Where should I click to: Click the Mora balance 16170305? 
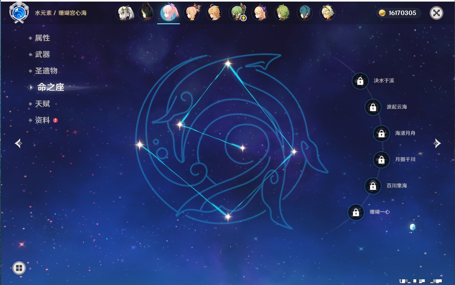click(402, 13)
